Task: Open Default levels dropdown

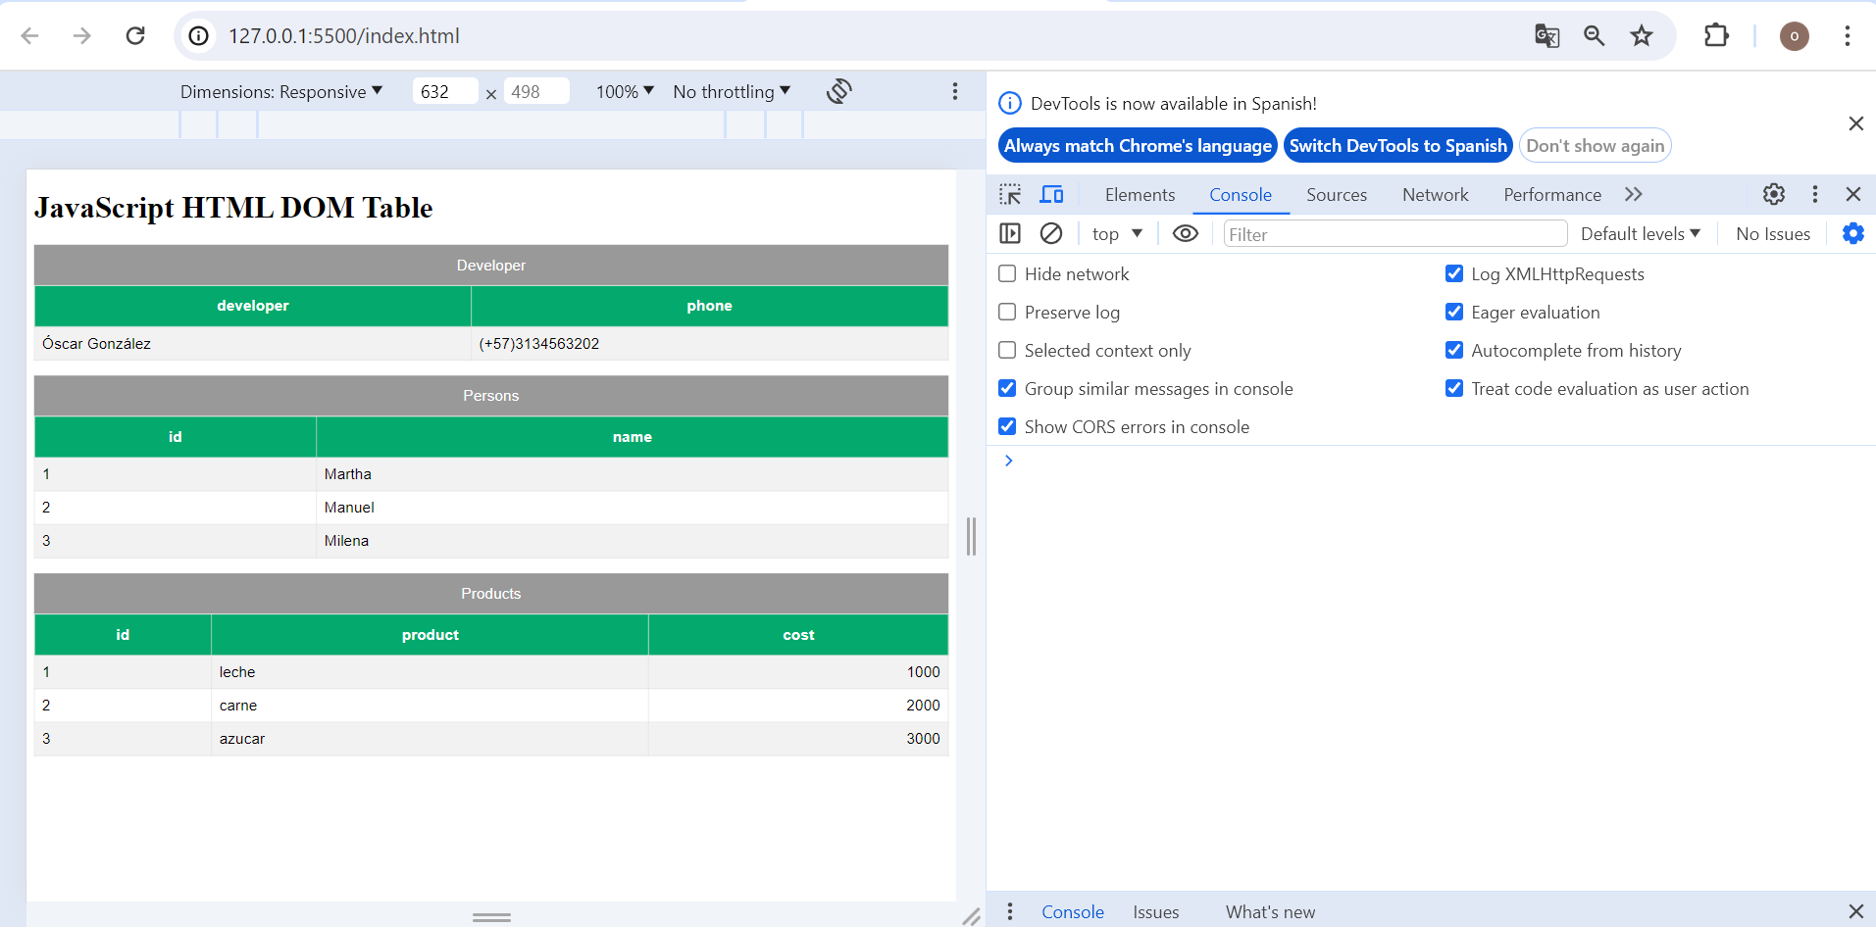Action: 1641,233
